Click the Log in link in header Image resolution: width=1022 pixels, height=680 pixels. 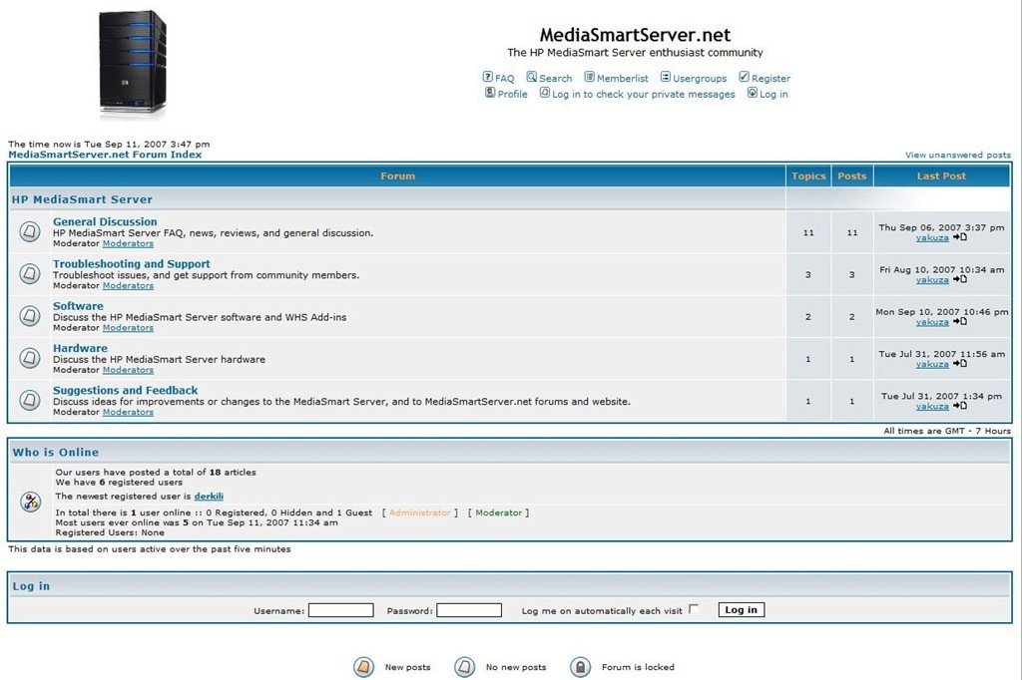click(x=773, y=94)
